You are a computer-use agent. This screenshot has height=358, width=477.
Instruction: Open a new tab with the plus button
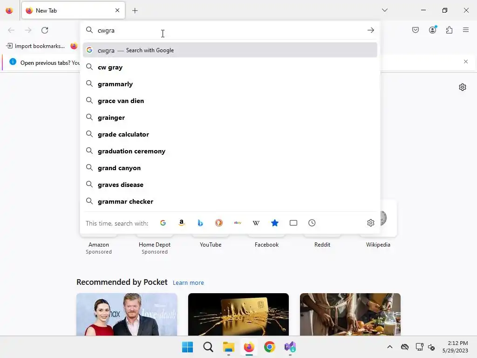[135, 11]
